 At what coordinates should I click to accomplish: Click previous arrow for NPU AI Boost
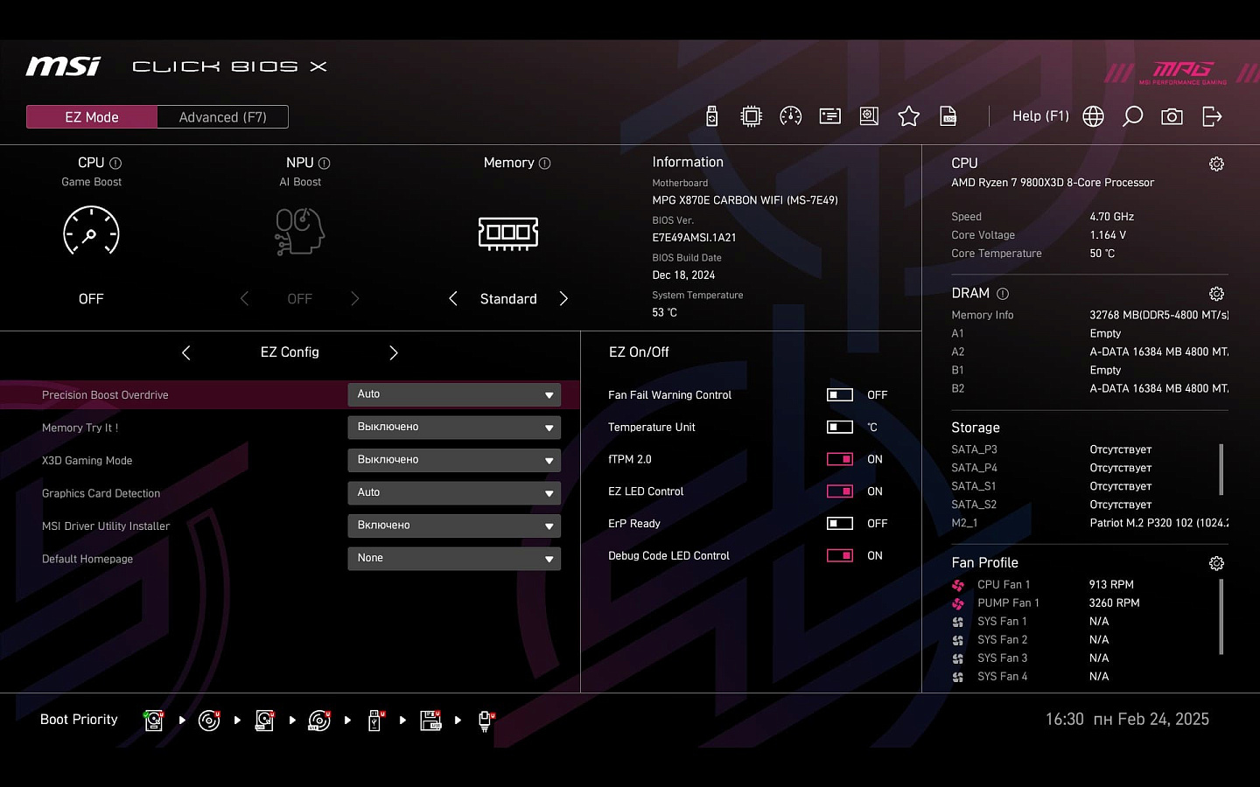(244, 299)
